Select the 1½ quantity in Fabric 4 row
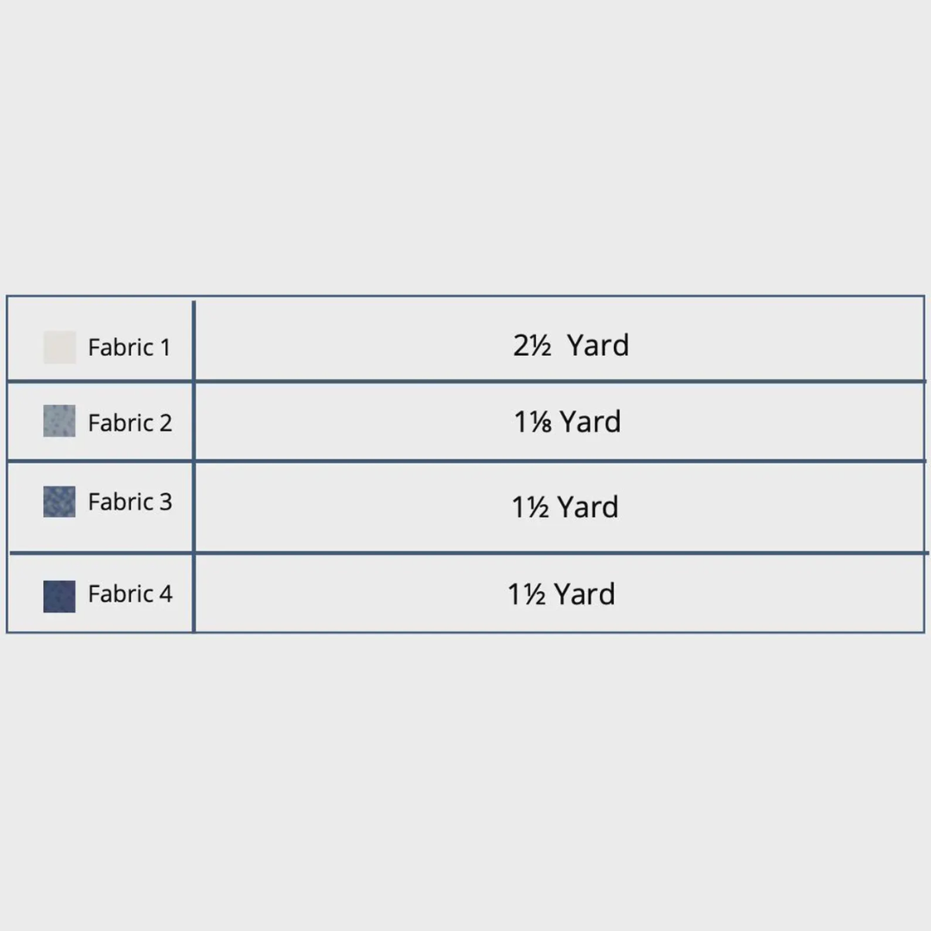Screen dimensions: 931x931 point(526,595)
